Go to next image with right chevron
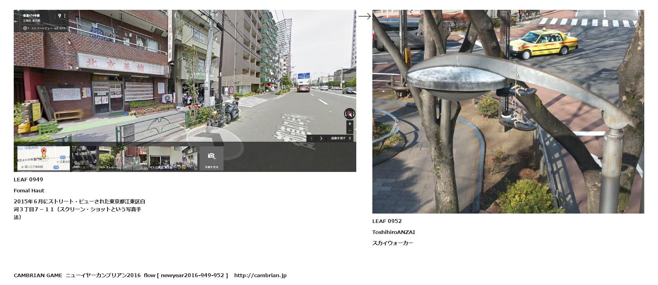Viewport: 658px width, 285px height. (x=321, y=138)
